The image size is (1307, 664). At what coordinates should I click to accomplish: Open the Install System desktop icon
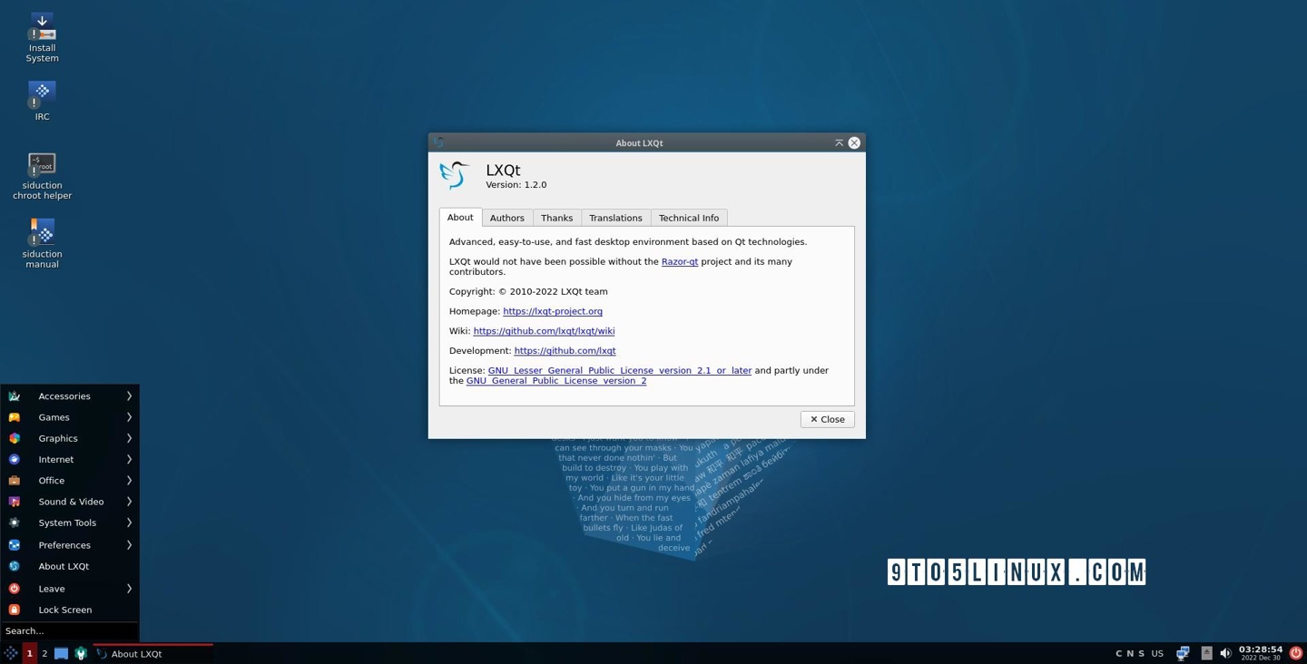(42, 37)
